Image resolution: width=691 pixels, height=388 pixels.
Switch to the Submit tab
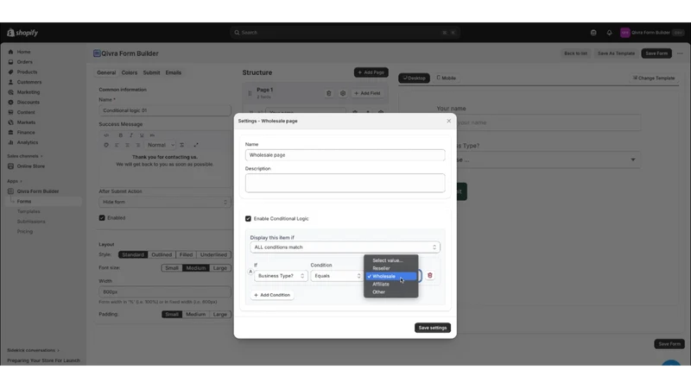(x=151, y=72)
